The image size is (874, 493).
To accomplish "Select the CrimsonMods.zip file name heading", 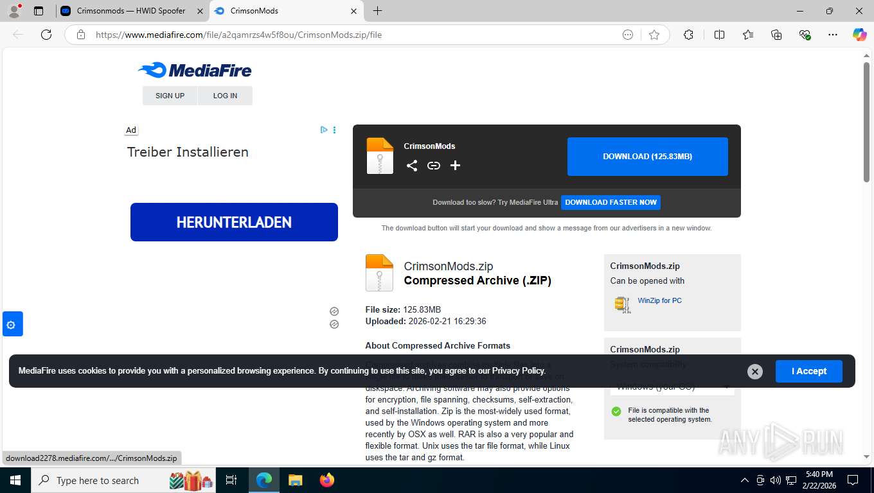I will coord(449,266).
